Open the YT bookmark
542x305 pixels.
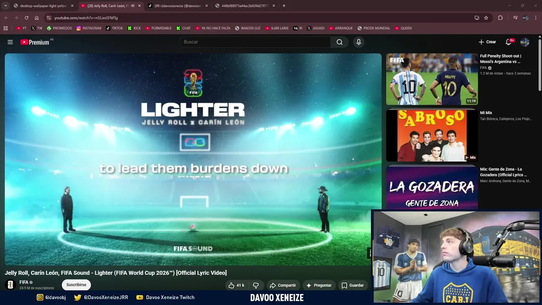pyautogui.click(x=21, y=28)
